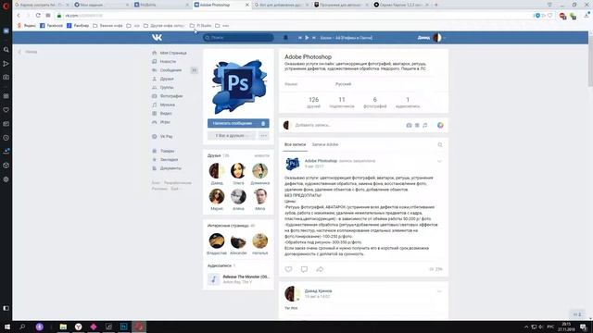Click the Добавить запись post field

(348, 125)
